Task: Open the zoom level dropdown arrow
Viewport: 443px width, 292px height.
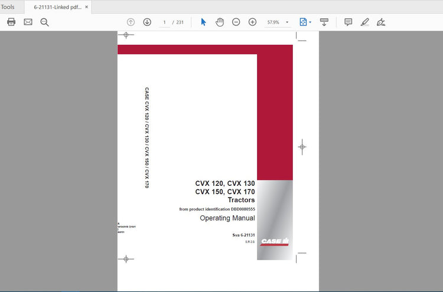Action: click(x=287, y=22)
